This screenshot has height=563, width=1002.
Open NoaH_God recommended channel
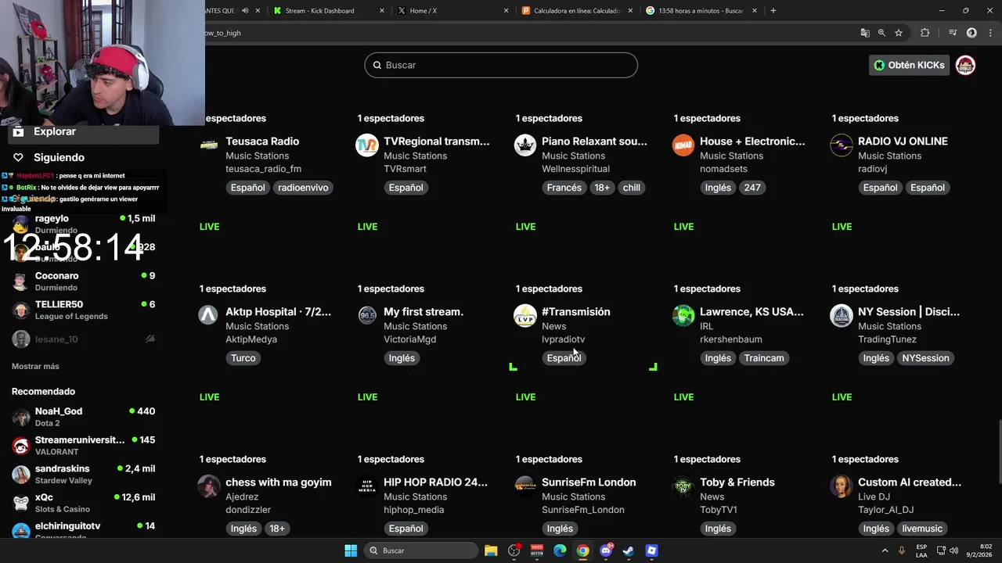(84, 417)
